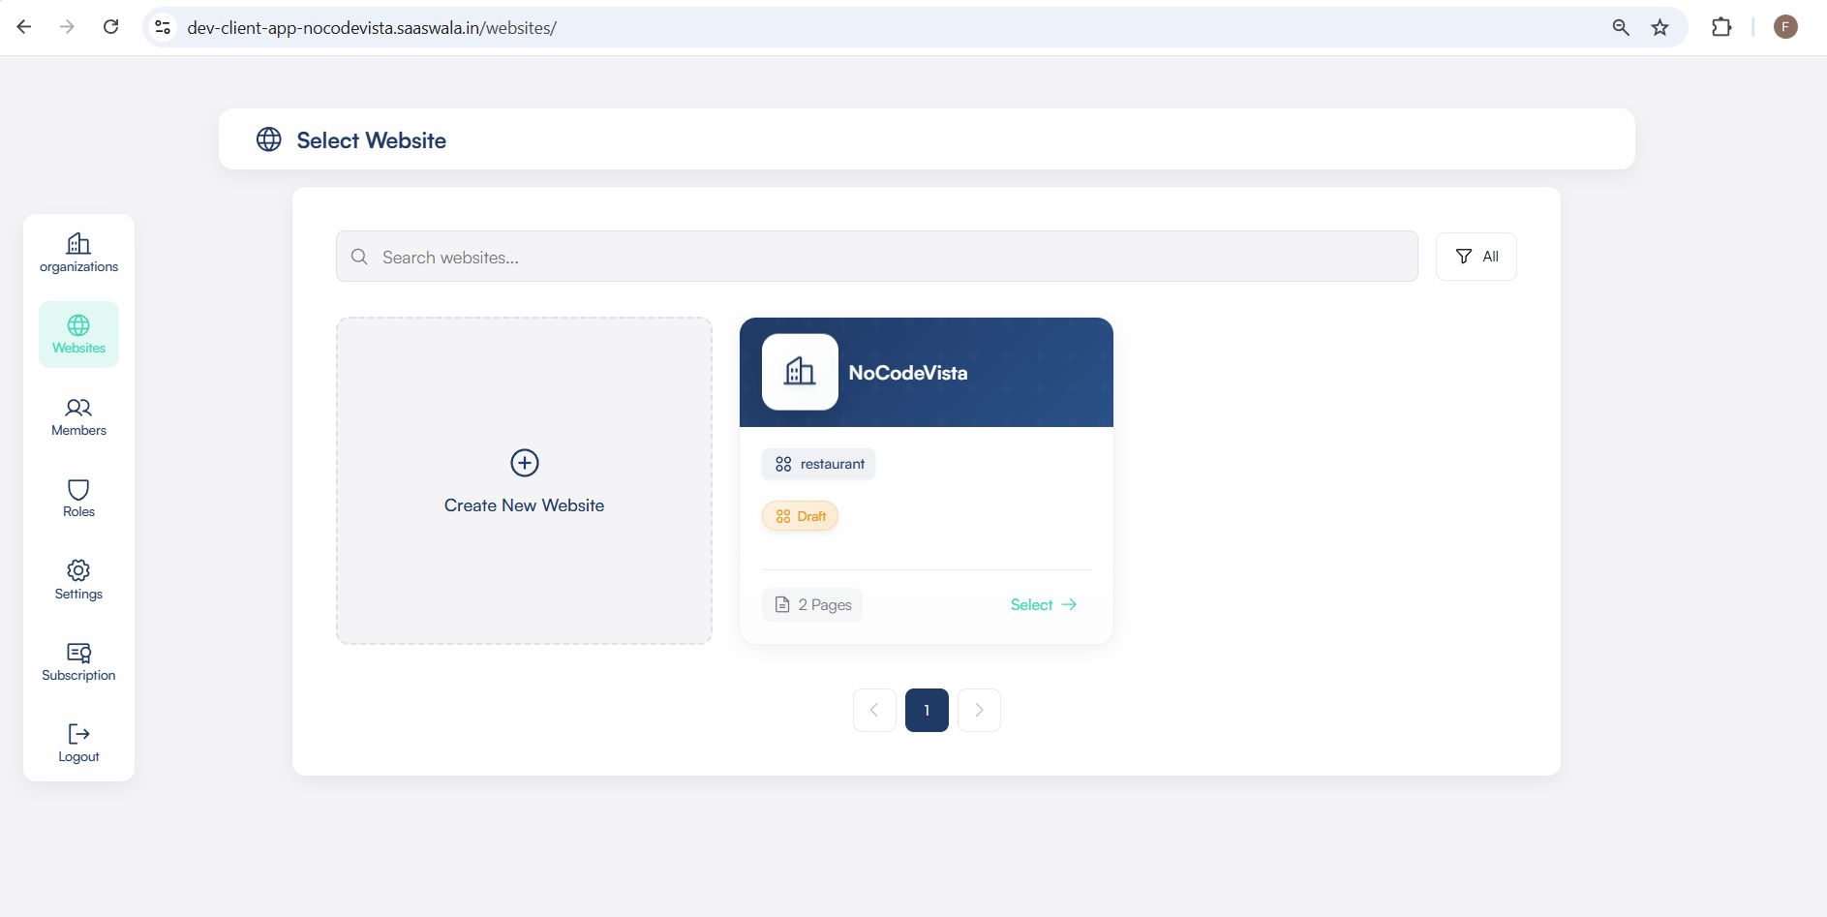Toggle the bookmark star in address bar
Viewport: 1827px width, 917px height.
(x=1660, y=27)
